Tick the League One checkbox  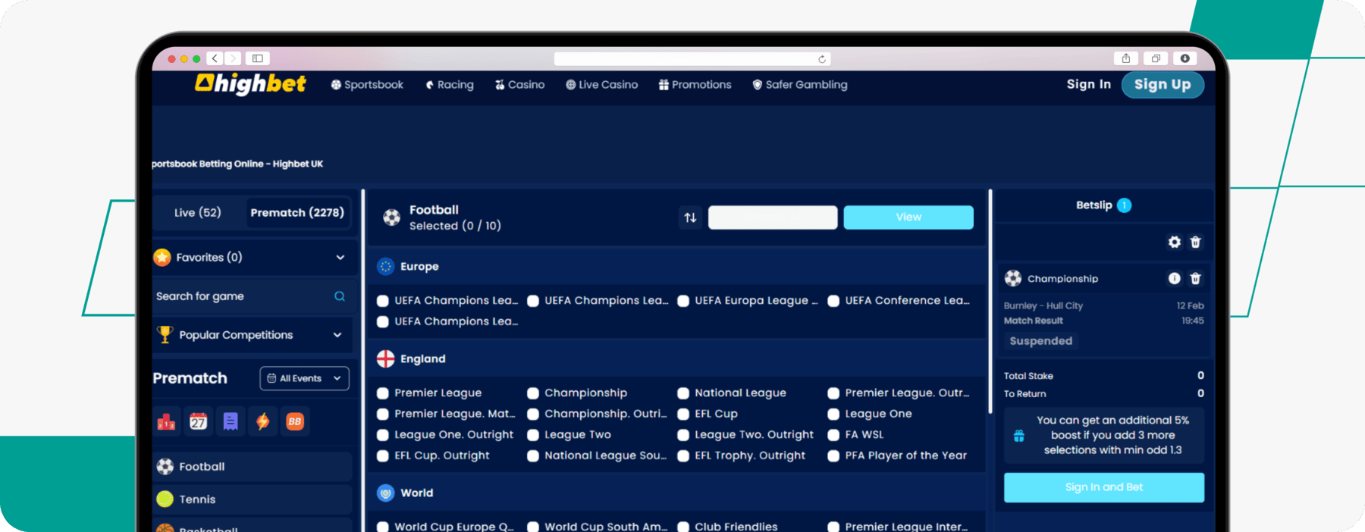click(833, 414)
